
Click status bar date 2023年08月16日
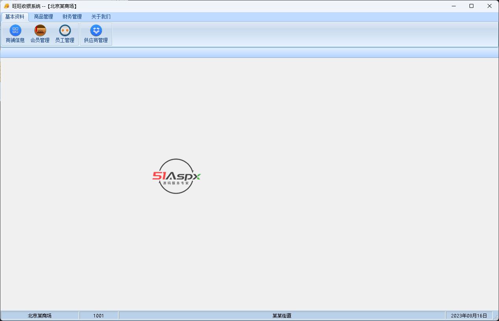click(469, 315)
